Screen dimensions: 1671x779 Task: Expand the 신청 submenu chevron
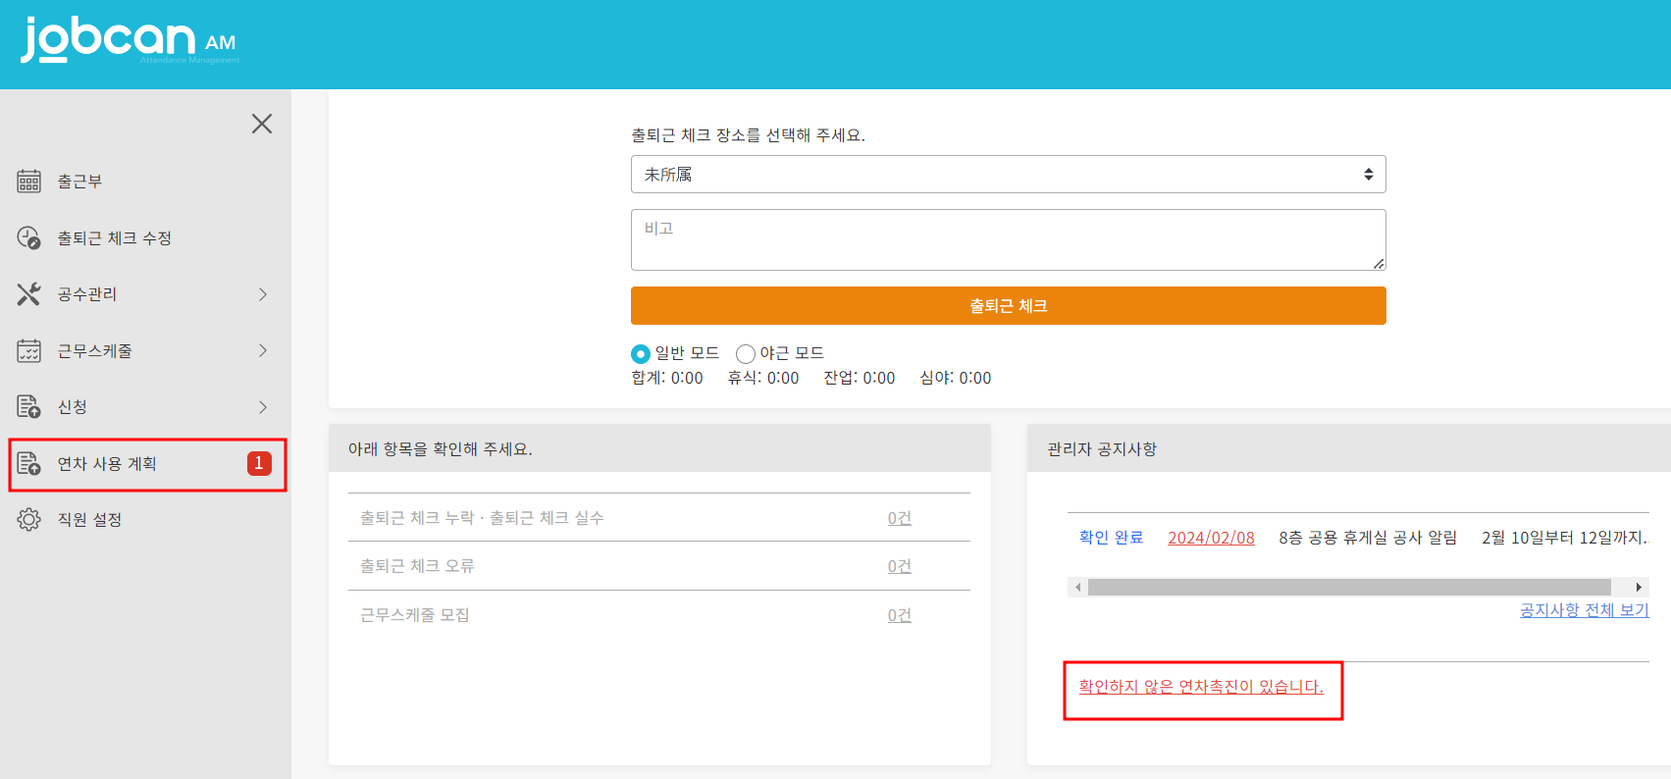point(263,407)
